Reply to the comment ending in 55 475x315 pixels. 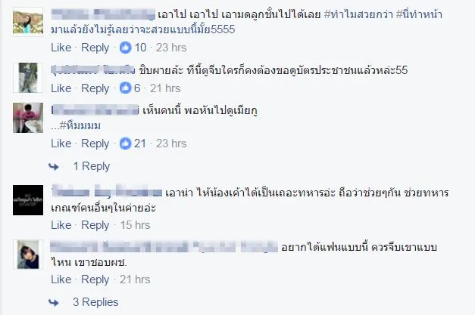95,88
